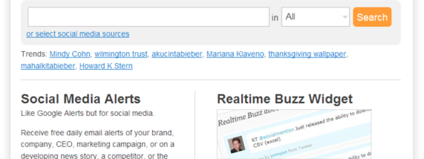The image size is (424, 159).
Task: Open 'thanksgiving wallpaper' trend link
Action: tap(307, 54)
